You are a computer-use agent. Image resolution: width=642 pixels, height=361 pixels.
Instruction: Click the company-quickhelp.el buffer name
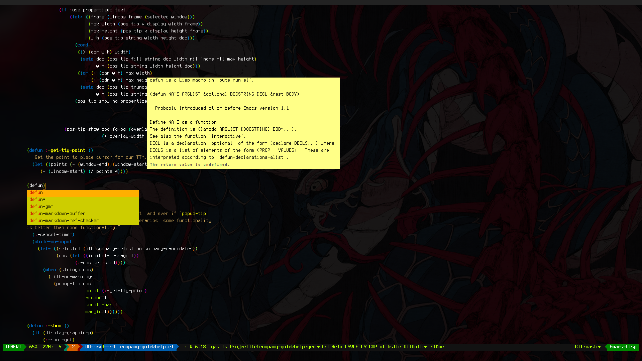[146, 347]
